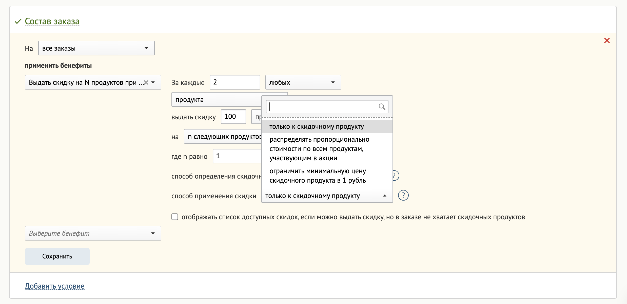Select option 'только к скидочному продукту' in list

pos(327,126)
